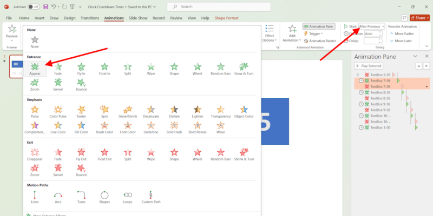Switch to the Transitions tab
433x216 pixels.
90,18
